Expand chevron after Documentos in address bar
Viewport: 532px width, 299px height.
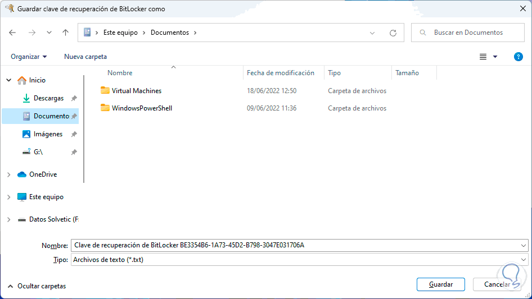[x=195, y=33]
